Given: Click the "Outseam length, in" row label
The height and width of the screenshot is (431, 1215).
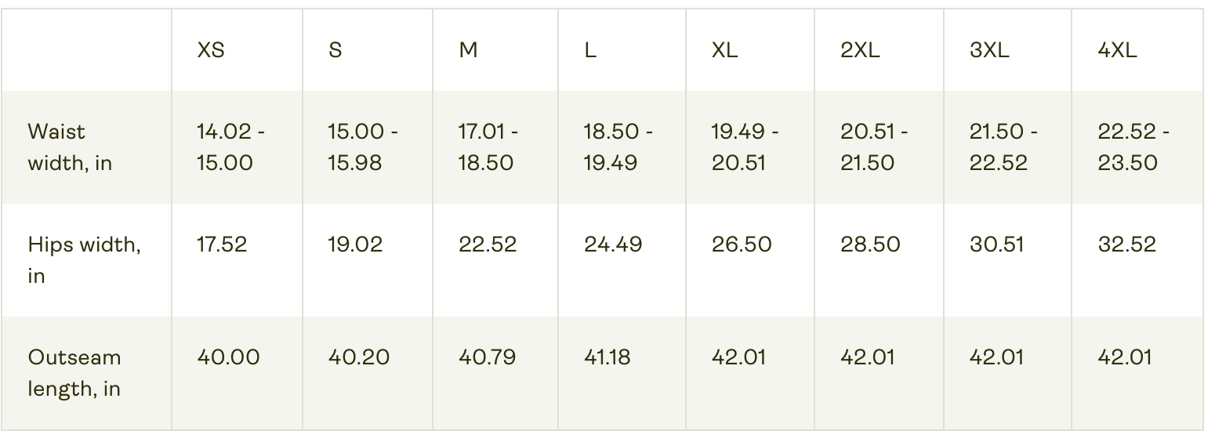Looking at the screenshot, I should tap(74, 373).
